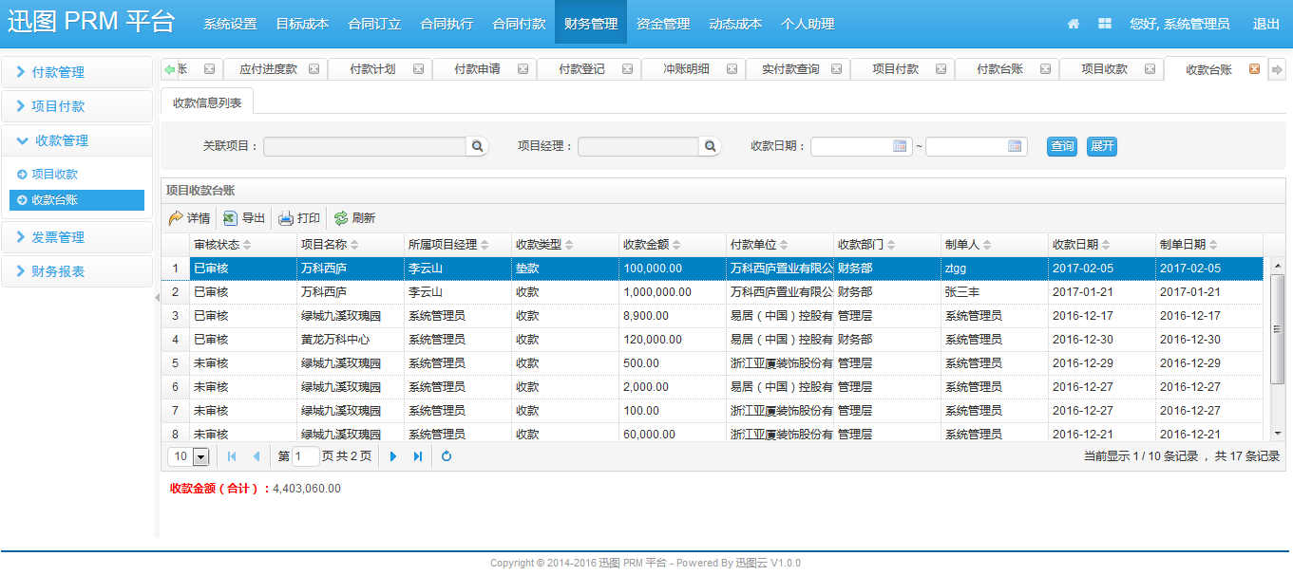The height and width of the screenshot is (575, 1293).
Task: Open the grid layout icon in the header
Action: [x=1105, y=24]
